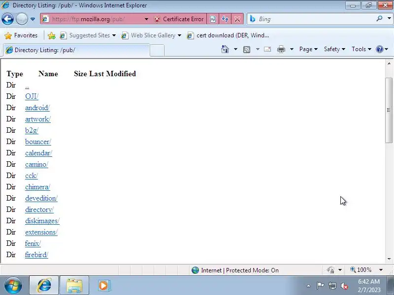Open the Safety menu
Viewport: 394px width, 295px height.
click(334, 49)
